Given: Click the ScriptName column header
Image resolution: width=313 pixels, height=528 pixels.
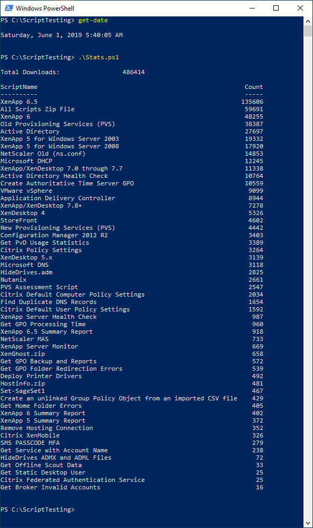Looking at the screenshot, I should click(x=19, y=87).
